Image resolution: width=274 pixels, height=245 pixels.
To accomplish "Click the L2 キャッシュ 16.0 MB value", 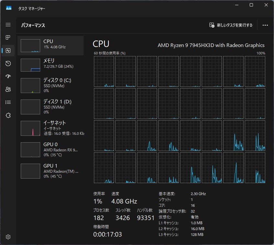I will [198, 229].
